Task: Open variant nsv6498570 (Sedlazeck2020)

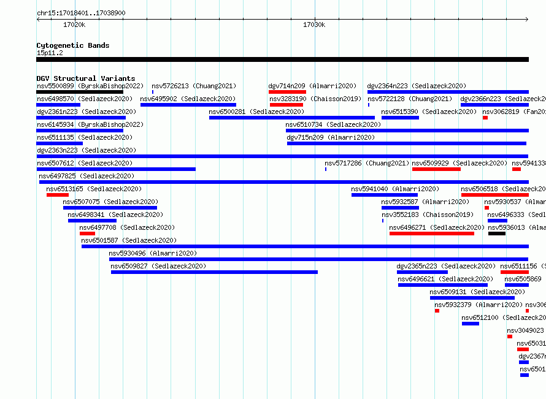Action: coord(85,99)
